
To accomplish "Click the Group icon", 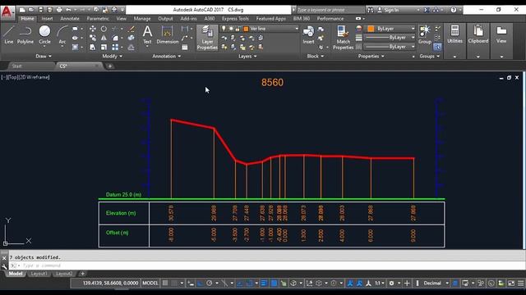I will 425,34.
